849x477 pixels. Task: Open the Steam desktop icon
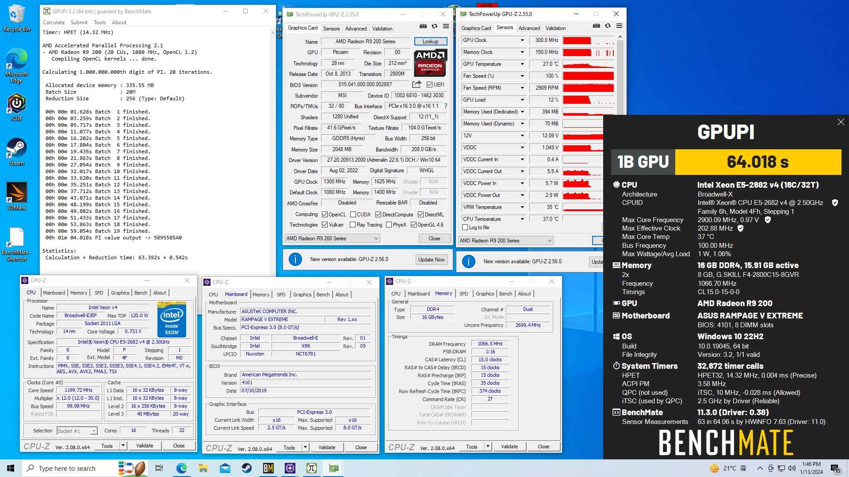tap(16, 151)
